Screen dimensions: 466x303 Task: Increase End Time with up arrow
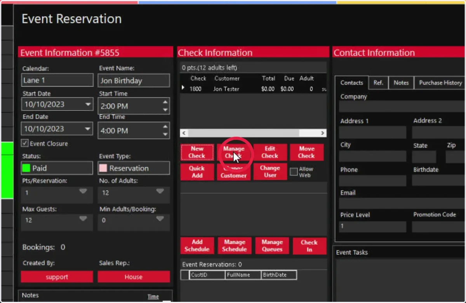165,126
